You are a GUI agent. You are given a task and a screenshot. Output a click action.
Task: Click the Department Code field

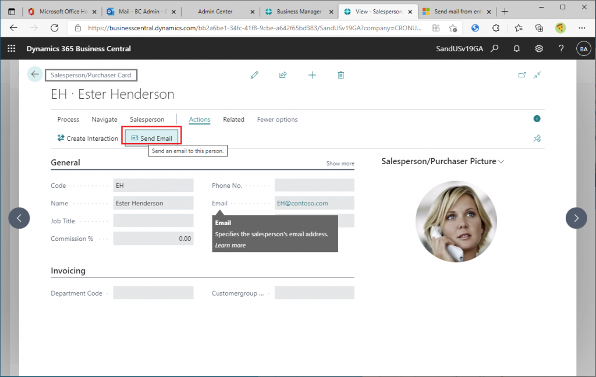(x=153, y=293)
